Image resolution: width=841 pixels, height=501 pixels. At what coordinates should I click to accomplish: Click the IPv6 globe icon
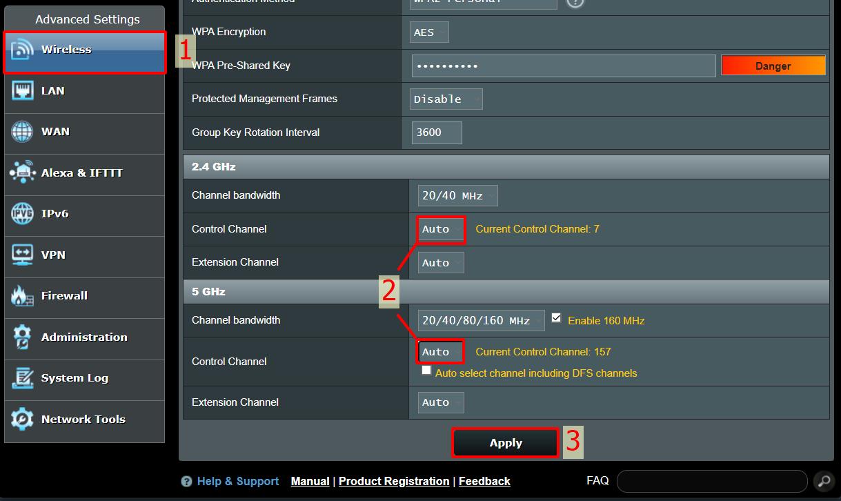click(22, 213)
